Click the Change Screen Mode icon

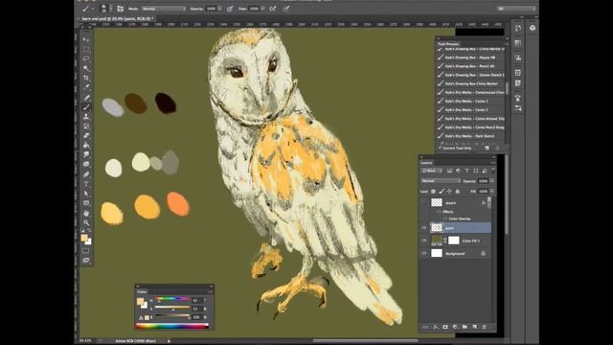pos(86,260)
